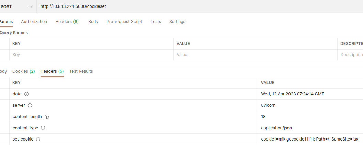Open the Pre-request Script tab

coord(124,22)
